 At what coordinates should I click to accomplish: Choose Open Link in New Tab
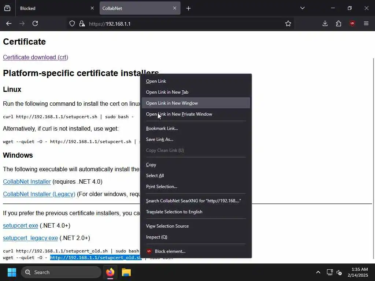196,92
